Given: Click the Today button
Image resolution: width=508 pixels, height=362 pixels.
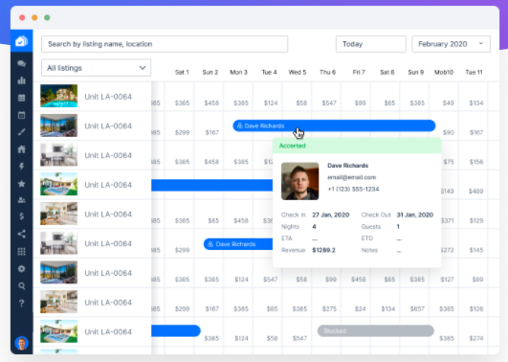Looking at the screenshot, I should click(370, 44).
